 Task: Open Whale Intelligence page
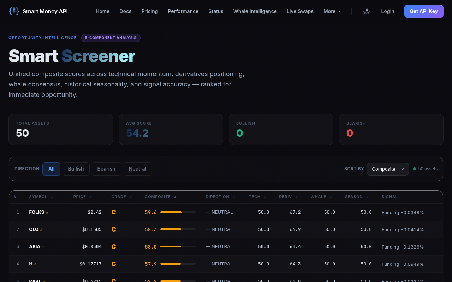pos(255,11)
